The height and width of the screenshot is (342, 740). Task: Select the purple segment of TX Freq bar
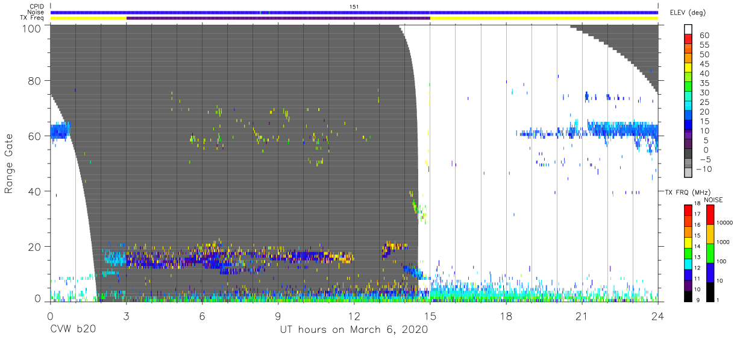278,18
